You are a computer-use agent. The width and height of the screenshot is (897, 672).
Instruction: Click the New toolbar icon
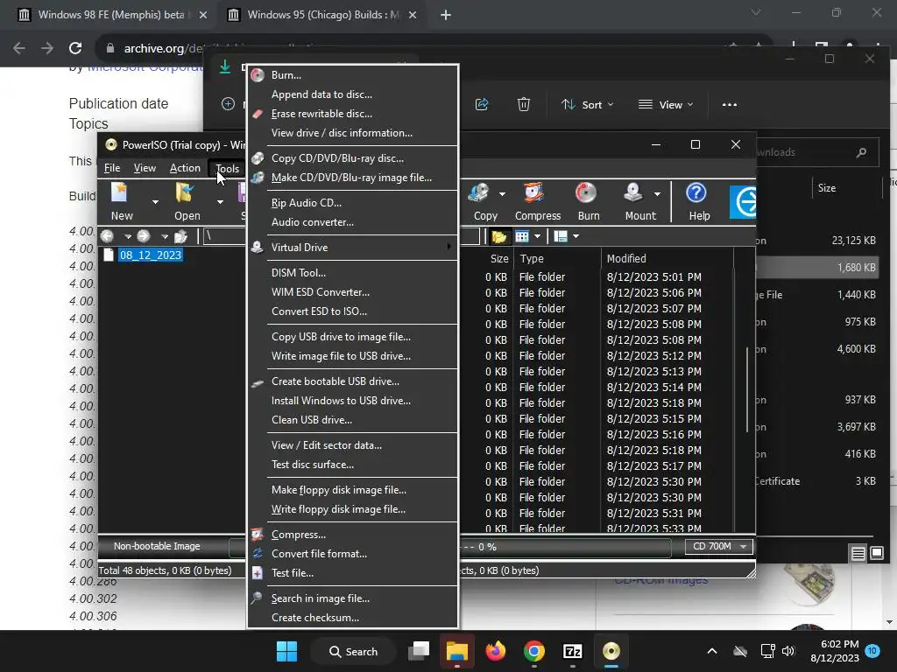click(x=121, y=201)
